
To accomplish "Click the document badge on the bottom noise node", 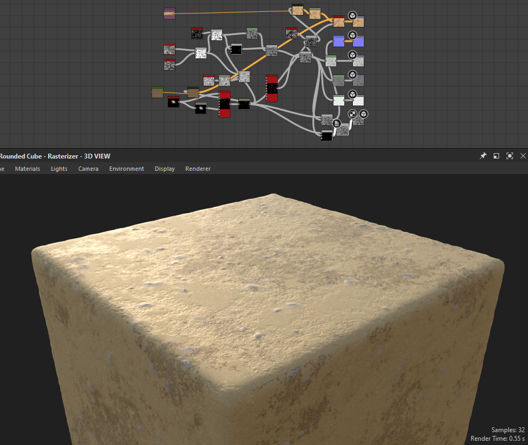I will click(x=337, y=124).
